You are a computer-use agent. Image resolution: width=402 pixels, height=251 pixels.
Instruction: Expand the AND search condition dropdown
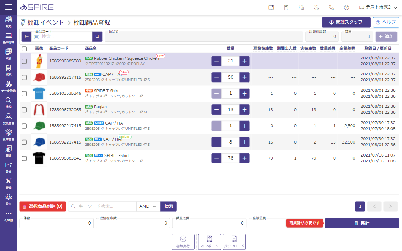tap(148, 206)
